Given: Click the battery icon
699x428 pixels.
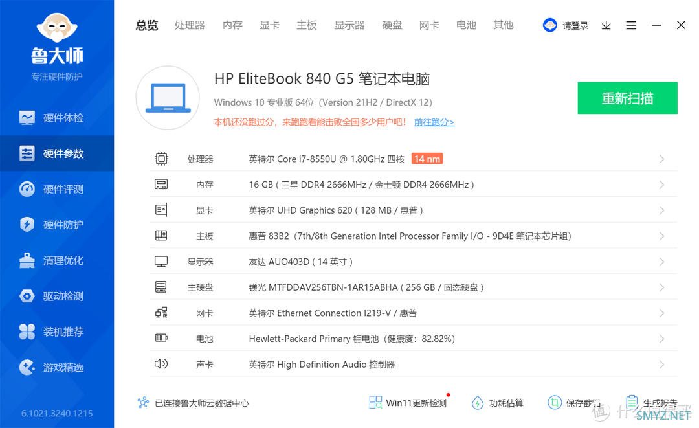Looking at the screenshot, I should point(161,338).
